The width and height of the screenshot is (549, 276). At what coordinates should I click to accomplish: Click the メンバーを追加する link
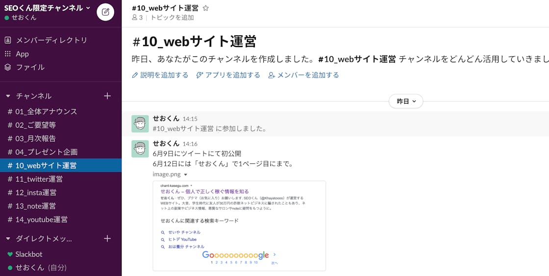point(303,75)
